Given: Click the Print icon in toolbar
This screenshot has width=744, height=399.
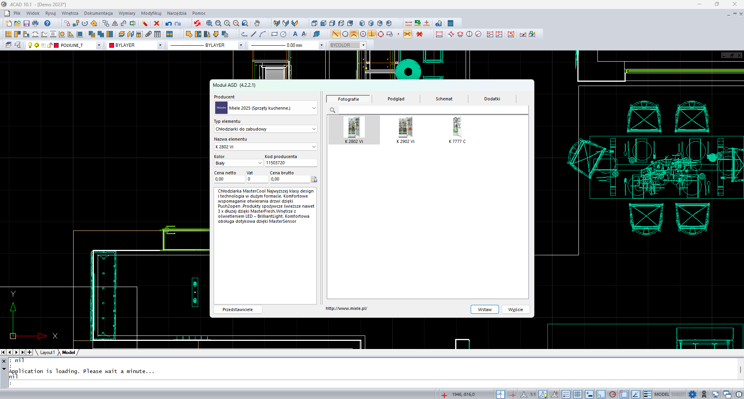Looking at the screenshot, I should [35, 24].
